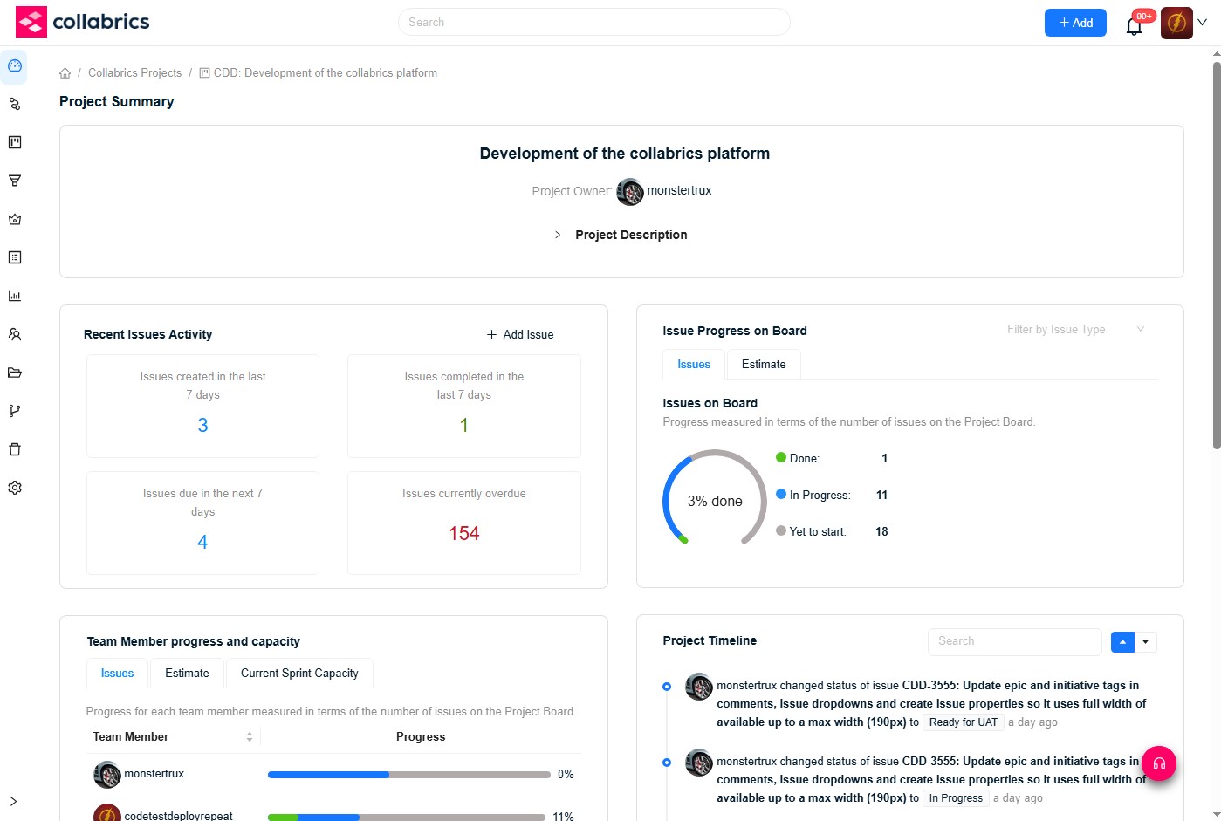This screenshot has width=1221, height=821.
Task: Open the folder icon in sidebar
Action: pyautogui.click(x=15, y=373)
